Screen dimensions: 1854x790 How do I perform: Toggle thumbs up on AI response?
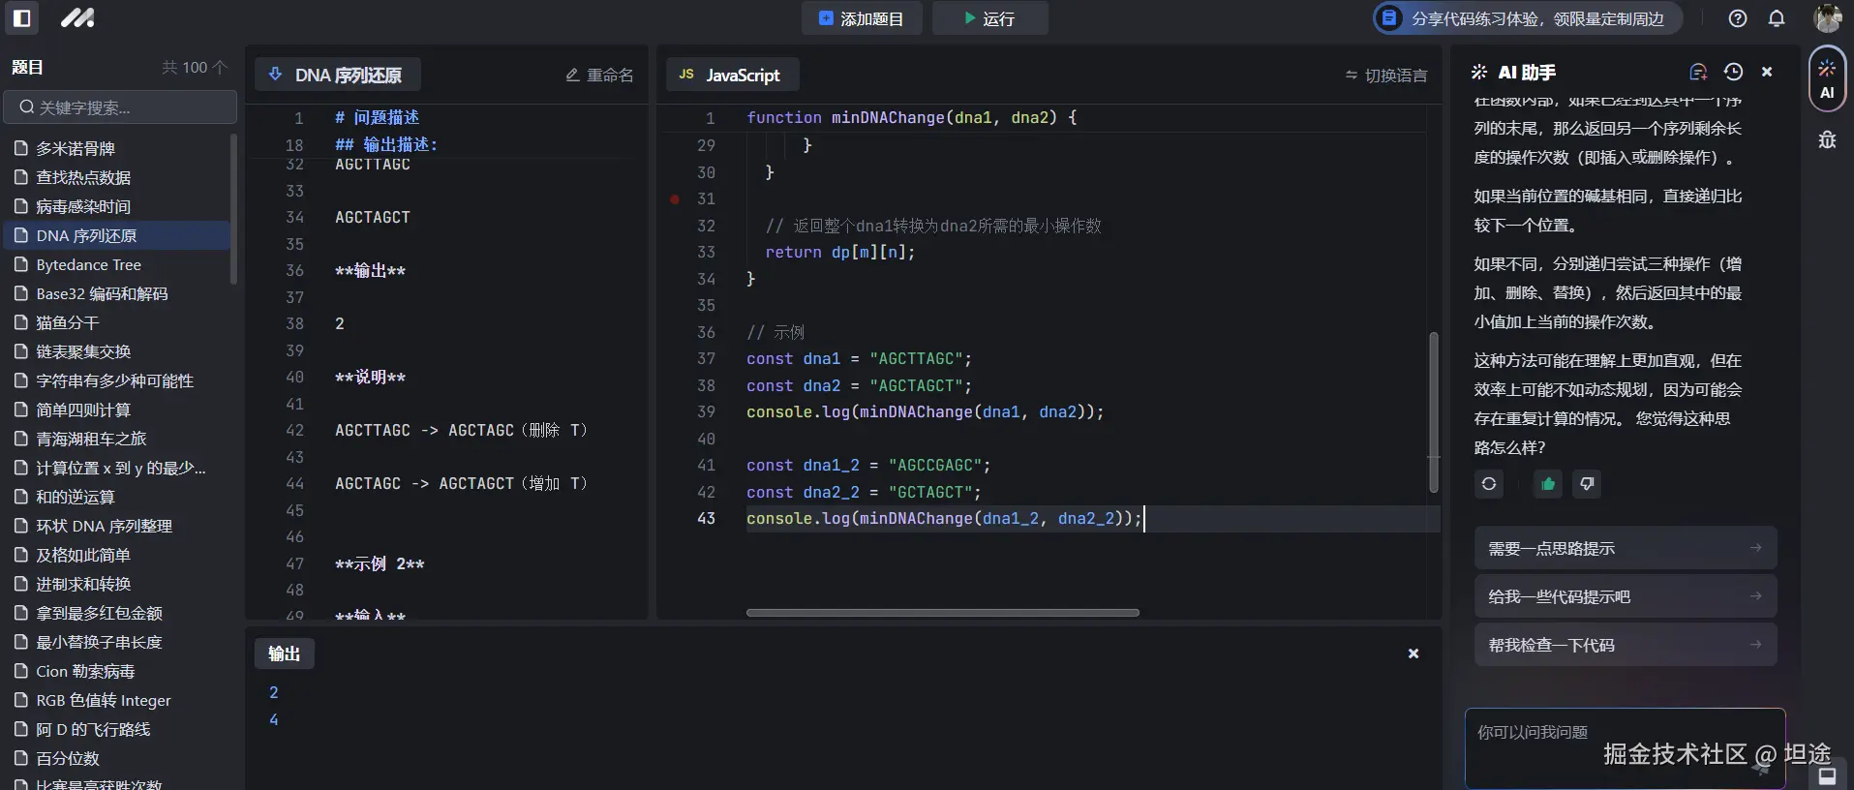point(1548,484)
